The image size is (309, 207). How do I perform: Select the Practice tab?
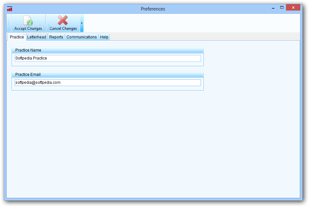[17, 37]
